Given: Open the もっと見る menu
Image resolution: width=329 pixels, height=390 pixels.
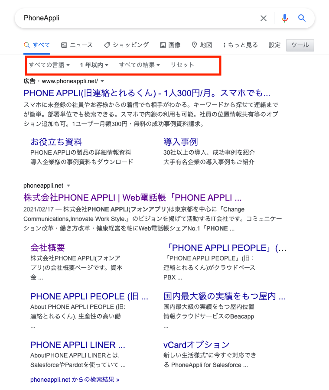Looking at the screenshot, I should [241, 45].
